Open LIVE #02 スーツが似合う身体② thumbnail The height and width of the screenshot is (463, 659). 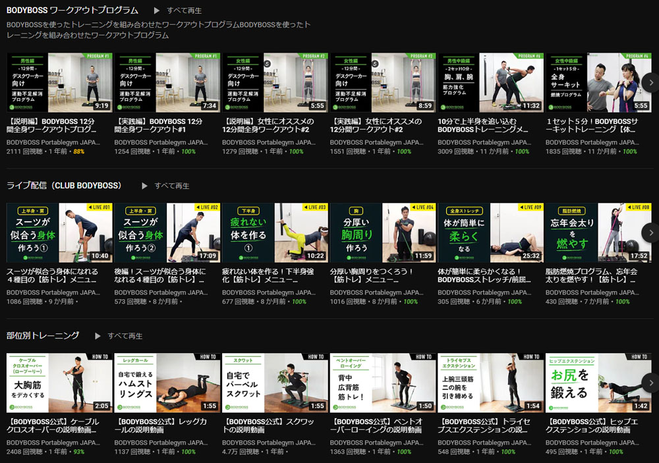[167, 232]
